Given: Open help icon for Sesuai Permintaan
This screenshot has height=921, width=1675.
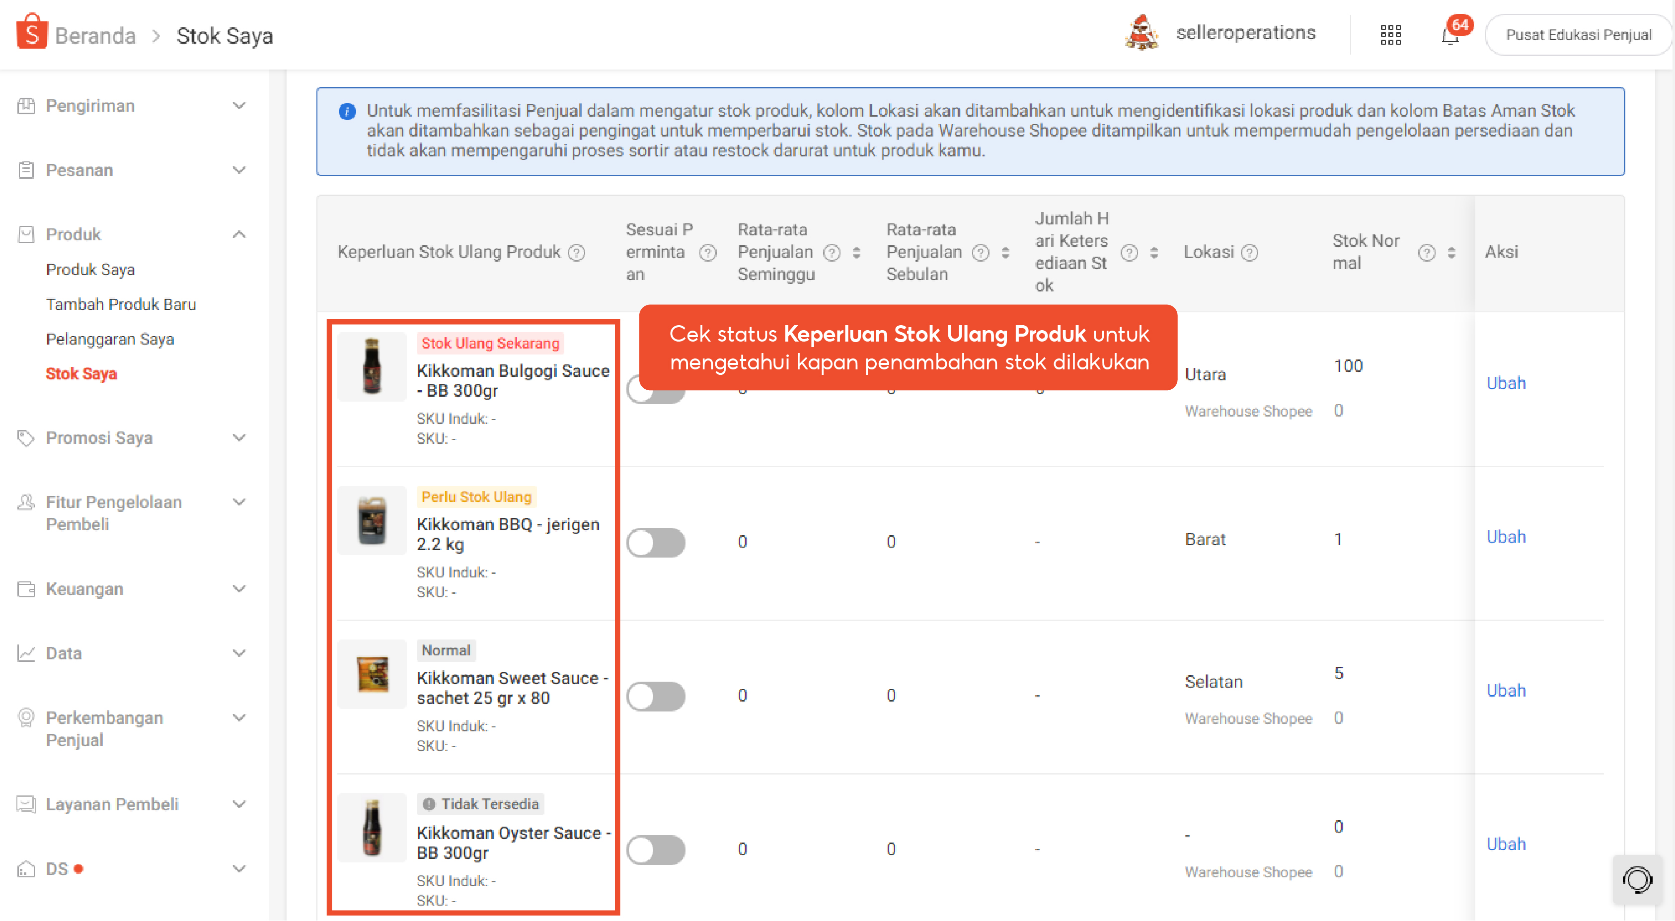Looking at the screenshot, I should [707, 252].
